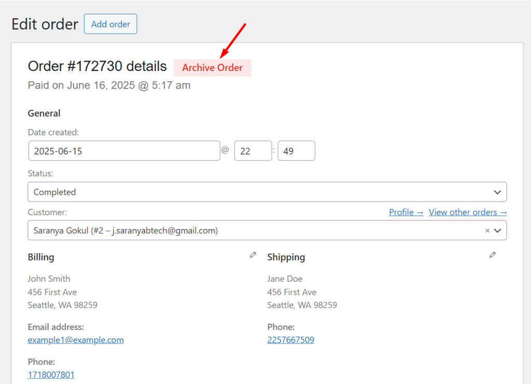
Task: Open the Status dropdown showing Completed
Action: (x=267, y=192)
